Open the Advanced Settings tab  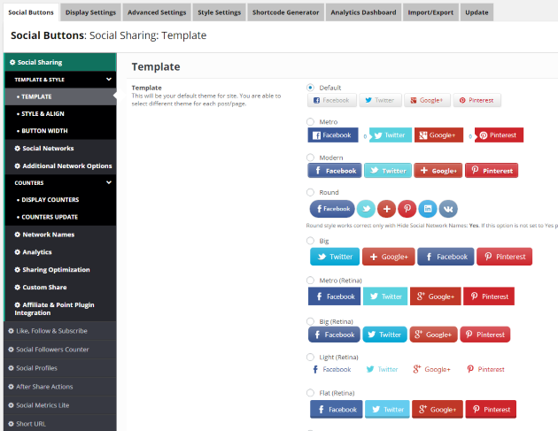tap(157, 12)
